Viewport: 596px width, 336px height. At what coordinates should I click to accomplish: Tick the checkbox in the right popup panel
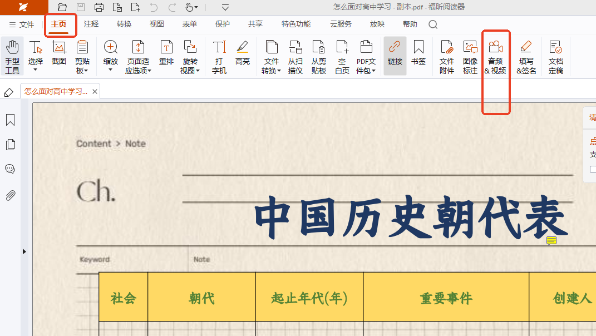click(593, 169)
